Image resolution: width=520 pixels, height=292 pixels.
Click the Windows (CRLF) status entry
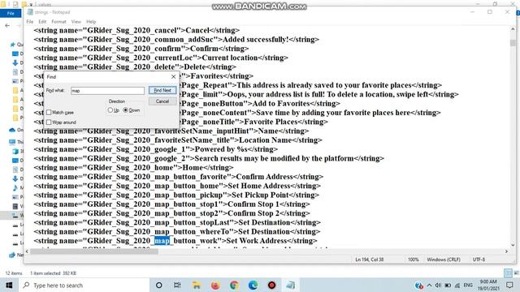[x=444, y=260]
